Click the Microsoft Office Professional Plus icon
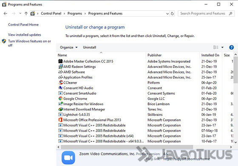 (x=60, y=120)
